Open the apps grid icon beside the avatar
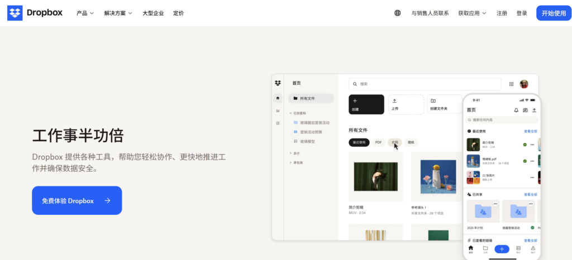The image size is (572, 260). point(511,84)
